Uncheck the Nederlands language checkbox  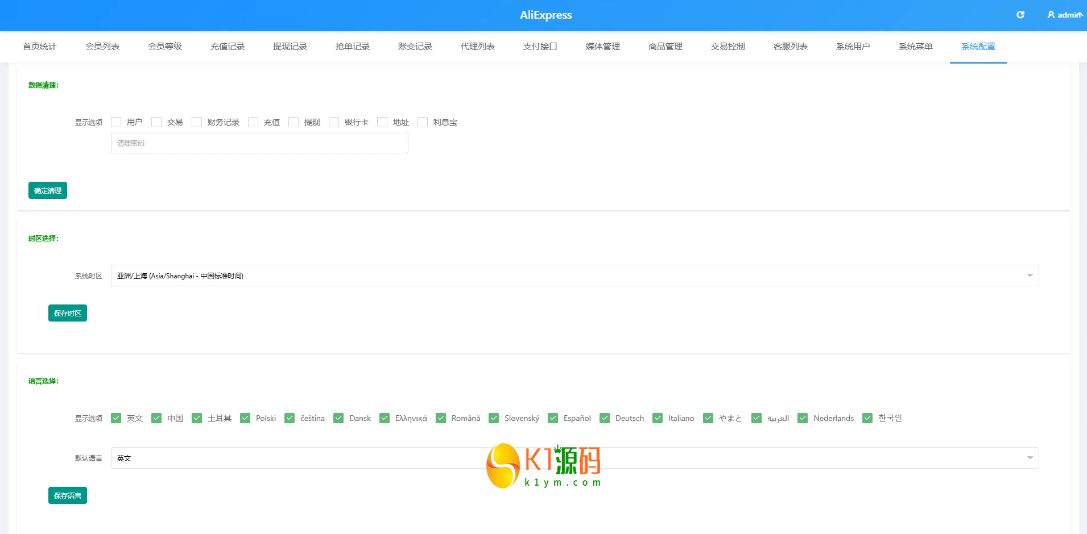coord(803,418)
